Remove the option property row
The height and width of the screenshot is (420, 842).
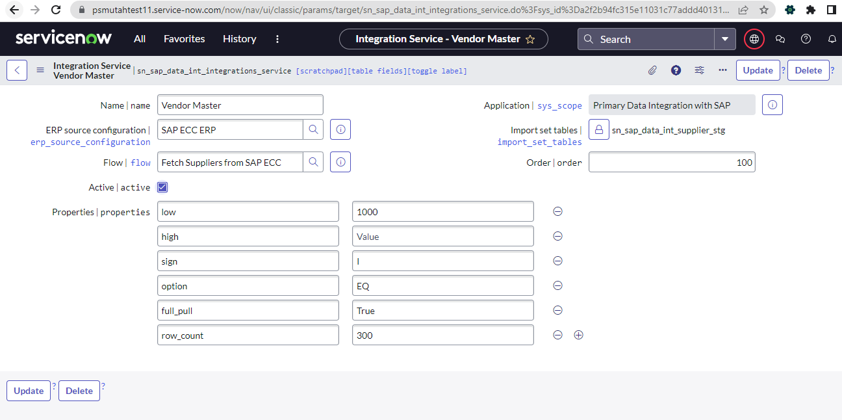pos(557,285)
